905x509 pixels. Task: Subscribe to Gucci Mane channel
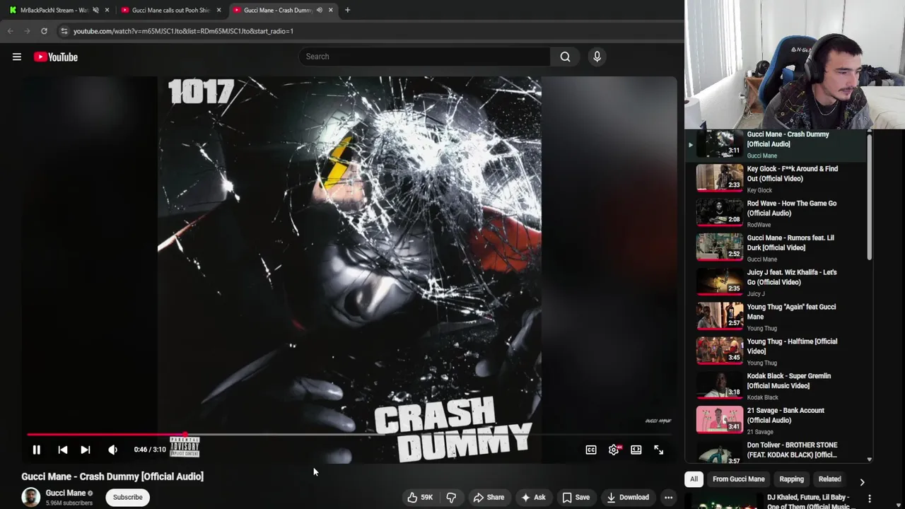pyautogui.click(x=128, y=497)
